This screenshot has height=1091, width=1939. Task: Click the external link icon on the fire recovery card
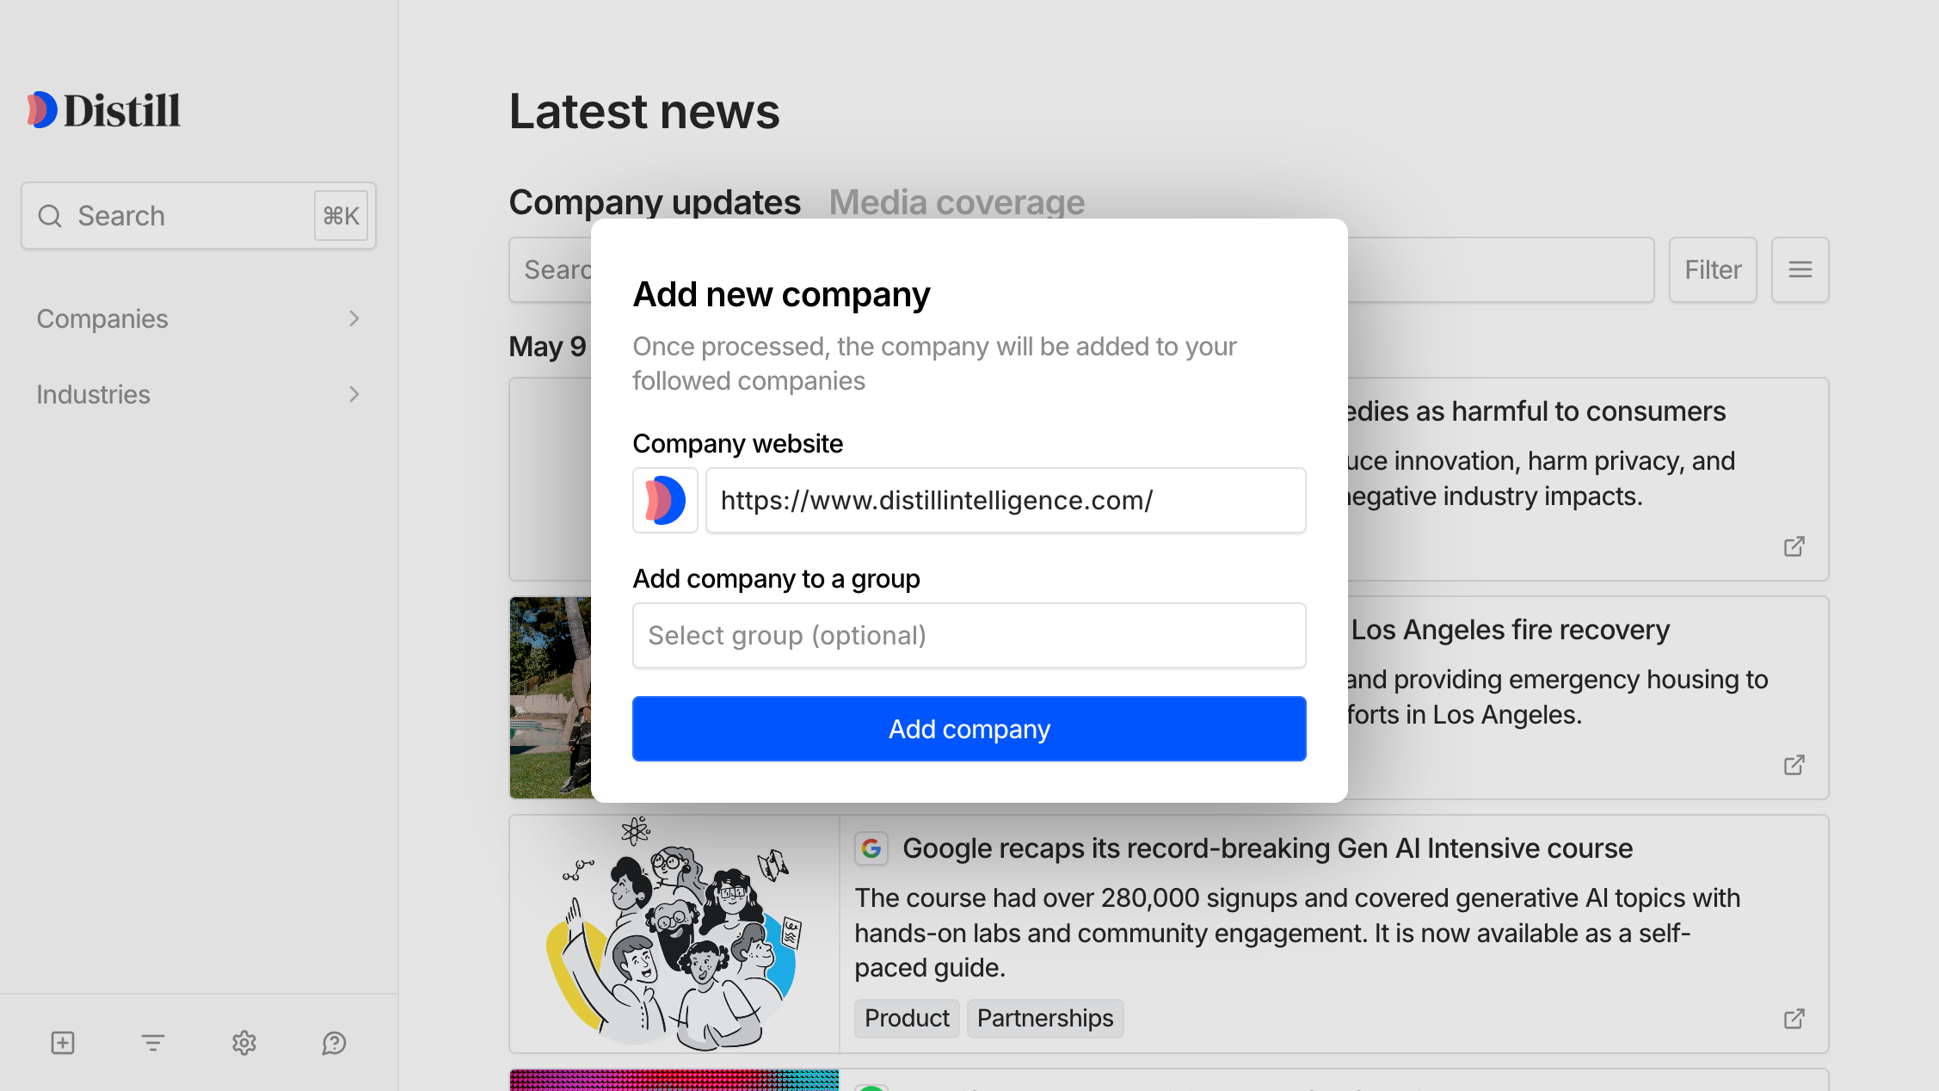tap(1794, 765)
